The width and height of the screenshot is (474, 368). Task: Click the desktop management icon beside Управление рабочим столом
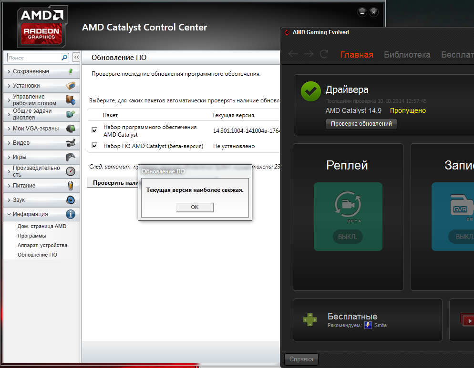pyautogui.click(x=71, y=100)
